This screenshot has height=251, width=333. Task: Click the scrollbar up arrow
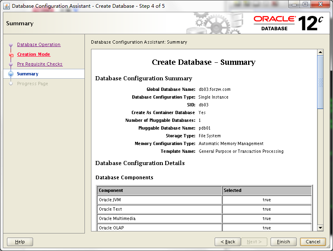click(320, 53)
